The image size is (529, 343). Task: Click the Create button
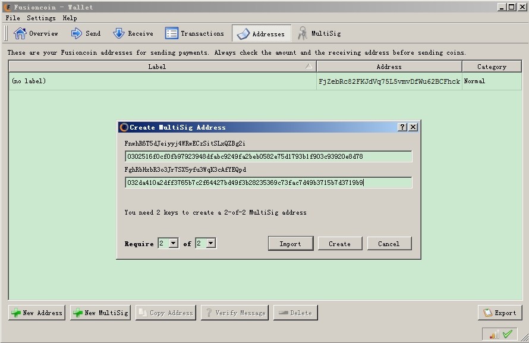click(x=340, y=244)
